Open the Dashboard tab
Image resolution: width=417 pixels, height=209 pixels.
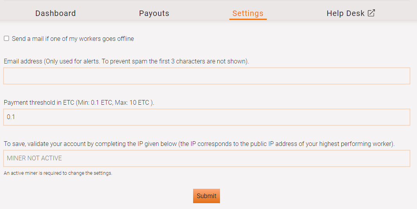click(55, 13)
